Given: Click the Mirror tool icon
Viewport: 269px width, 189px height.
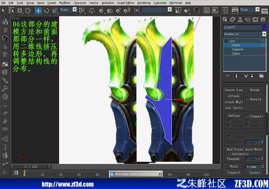Looking at the screenshot, I should pyautogui.click(x=178, y=10).
